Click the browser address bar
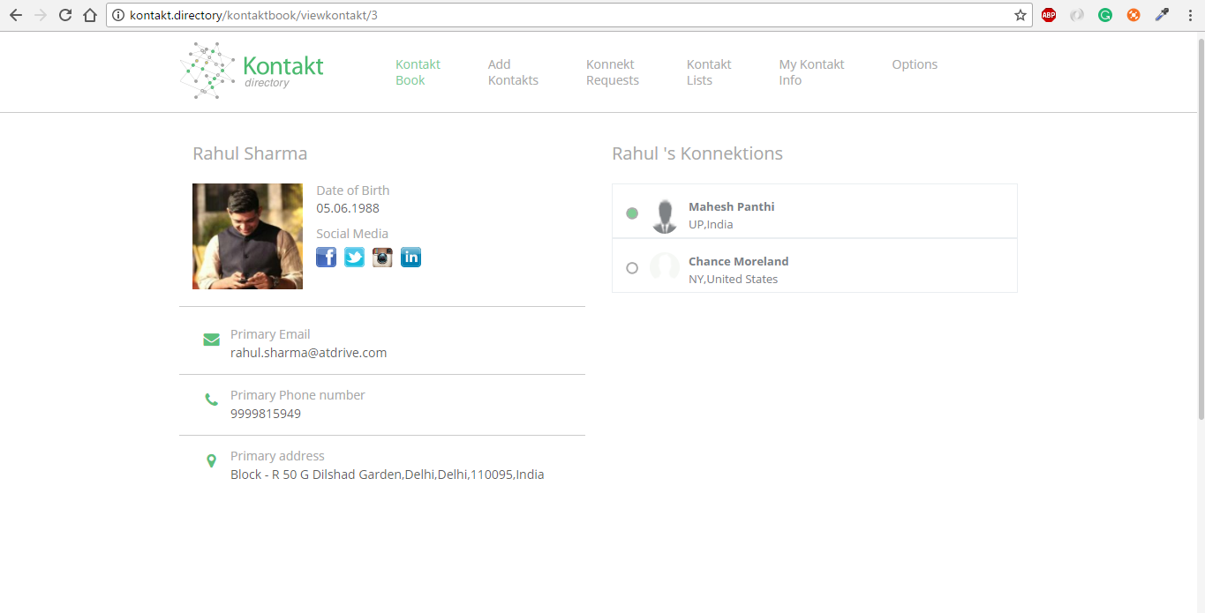Image resolution: width=1205 pixels, height=613 pixels. pos(565,15)
